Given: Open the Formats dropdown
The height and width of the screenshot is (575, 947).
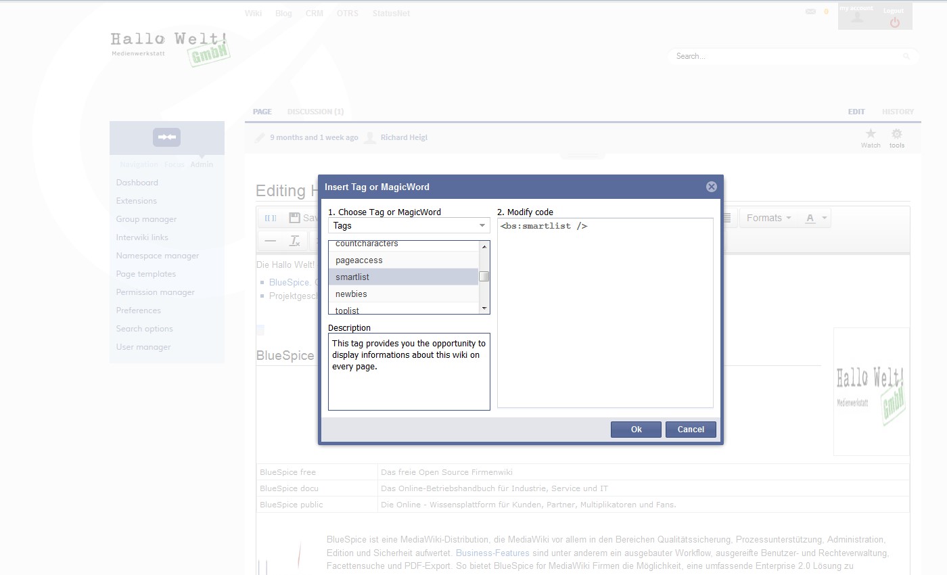Looking at the screenshot, I should [x=767, y=217].
